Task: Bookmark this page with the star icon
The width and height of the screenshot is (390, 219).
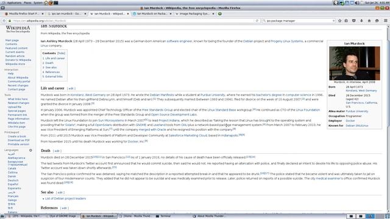Action: (340, 21)
